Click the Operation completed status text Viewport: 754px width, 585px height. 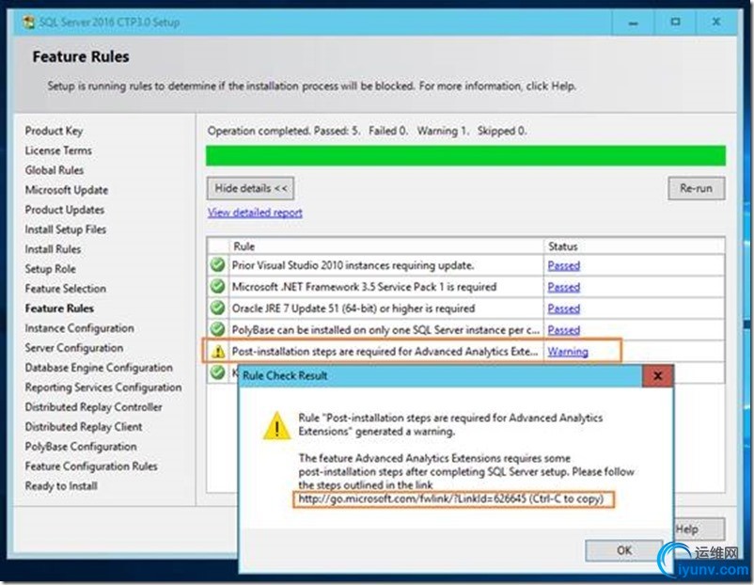[x=367, y=131]
